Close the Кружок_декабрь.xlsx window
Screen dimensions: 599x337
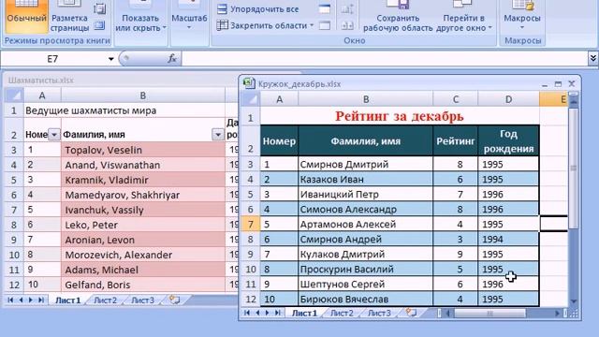(572, 83)
